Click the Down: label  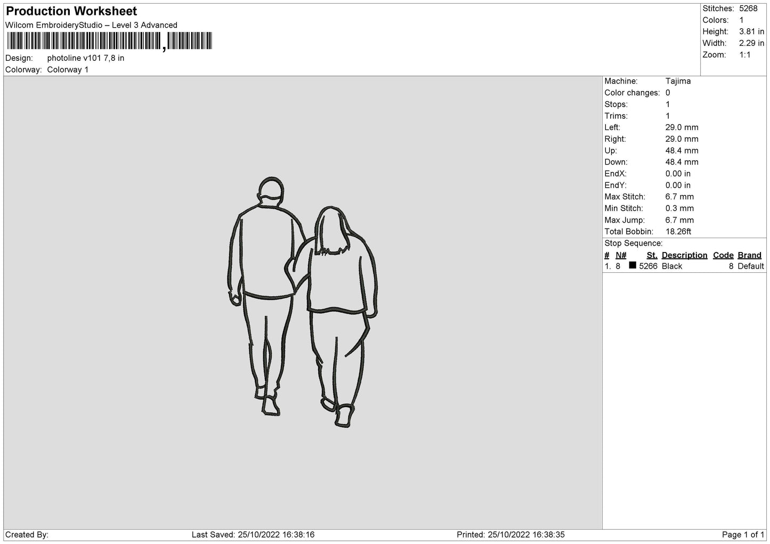616,162
